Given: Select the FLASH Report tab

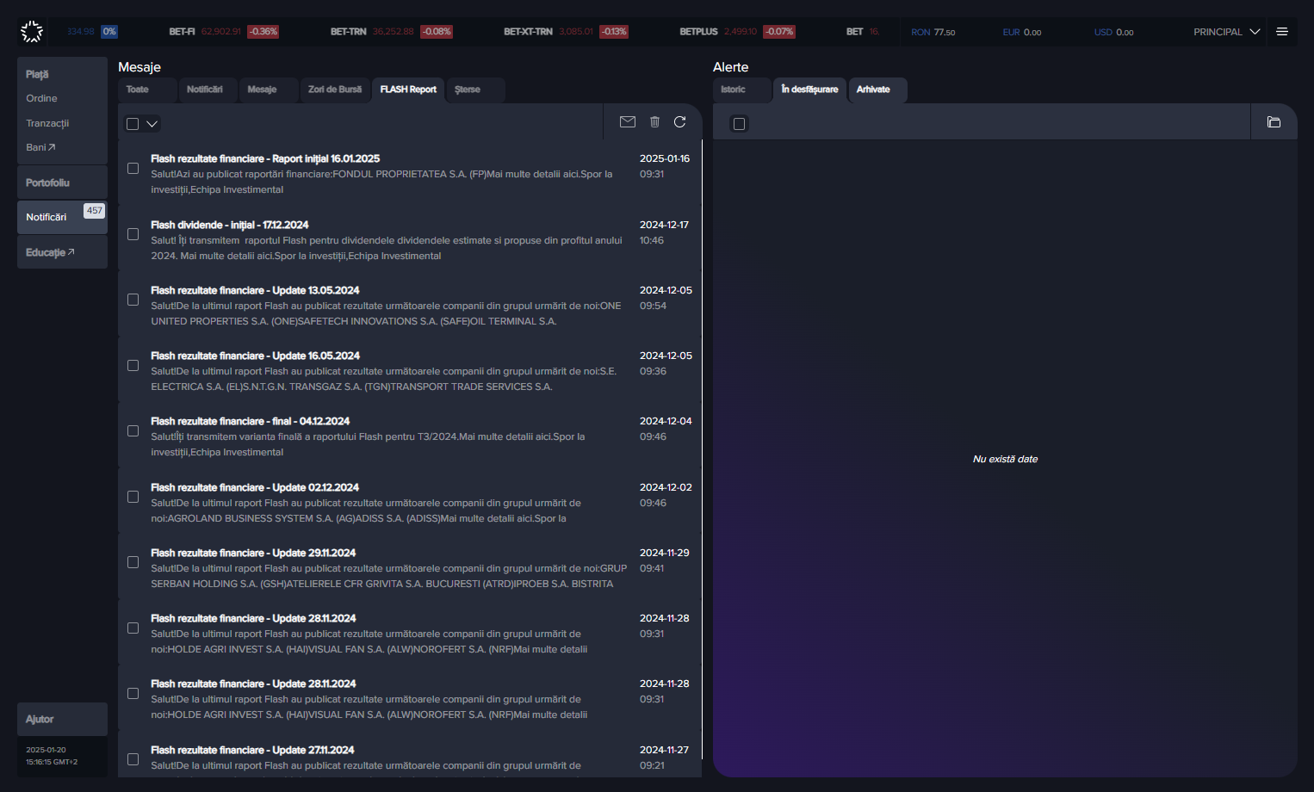Looking at the screenshot, I should 408,90.
